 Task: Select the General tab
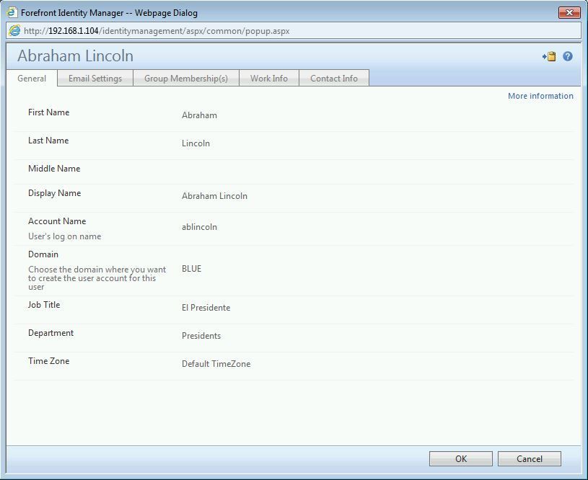point(32,79)
